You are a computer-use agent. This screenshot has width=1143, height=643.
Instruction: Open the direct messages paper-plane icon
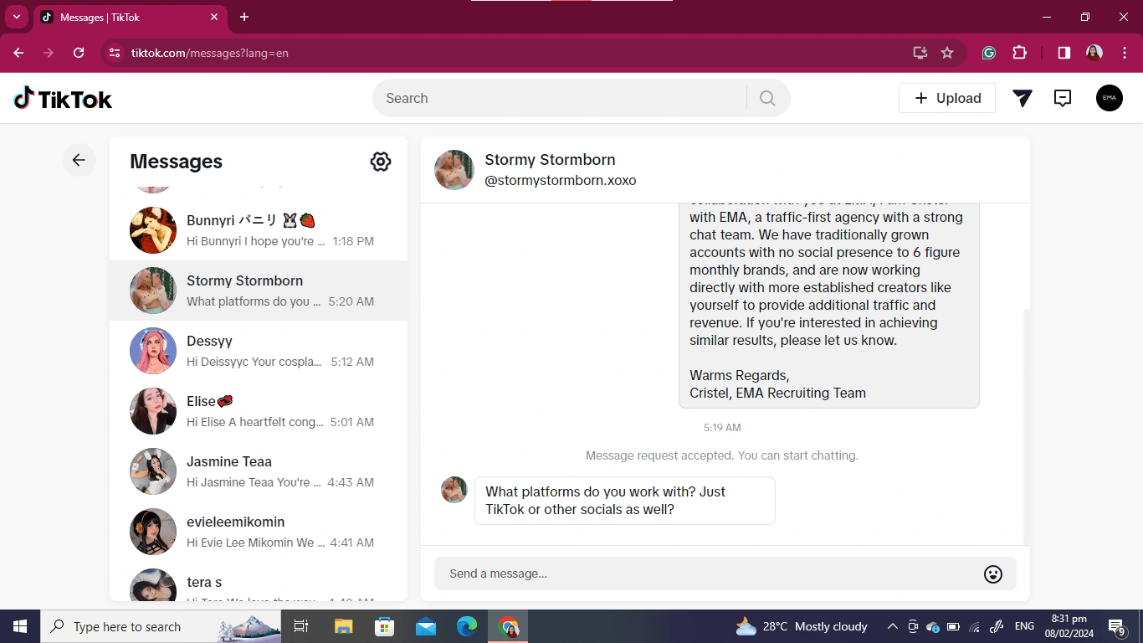pyautogui.click(x=1022, y=98)
